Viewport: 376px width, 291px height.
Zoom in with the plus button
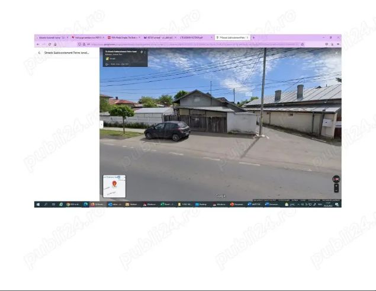point(336,186)
